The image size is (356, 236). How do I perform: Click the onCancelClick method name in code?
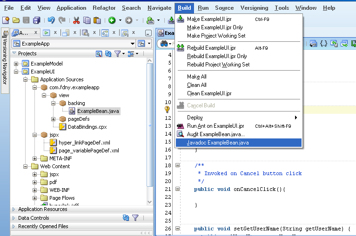pyautogui.click(x=255, y=189)
